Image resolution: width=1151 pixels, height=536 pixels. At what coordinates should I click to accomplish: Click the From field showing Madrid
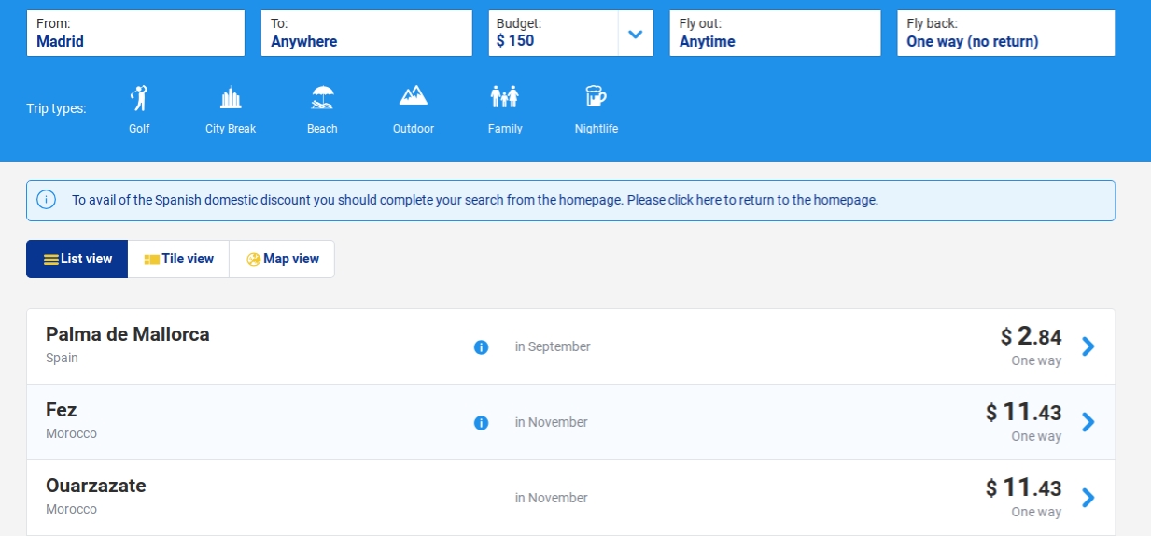(135, 34)
